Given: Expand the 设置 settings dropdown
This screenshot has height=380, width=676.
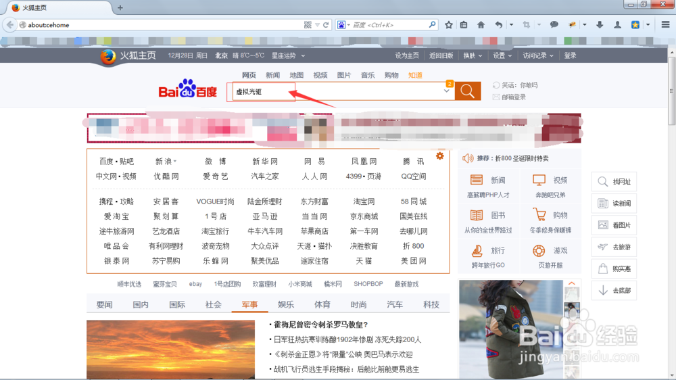Looking at the screenshot, I should tap(510, 55).
